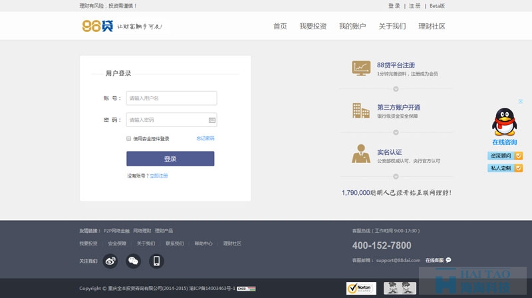Click the online police badge in footer

point(400,288)
